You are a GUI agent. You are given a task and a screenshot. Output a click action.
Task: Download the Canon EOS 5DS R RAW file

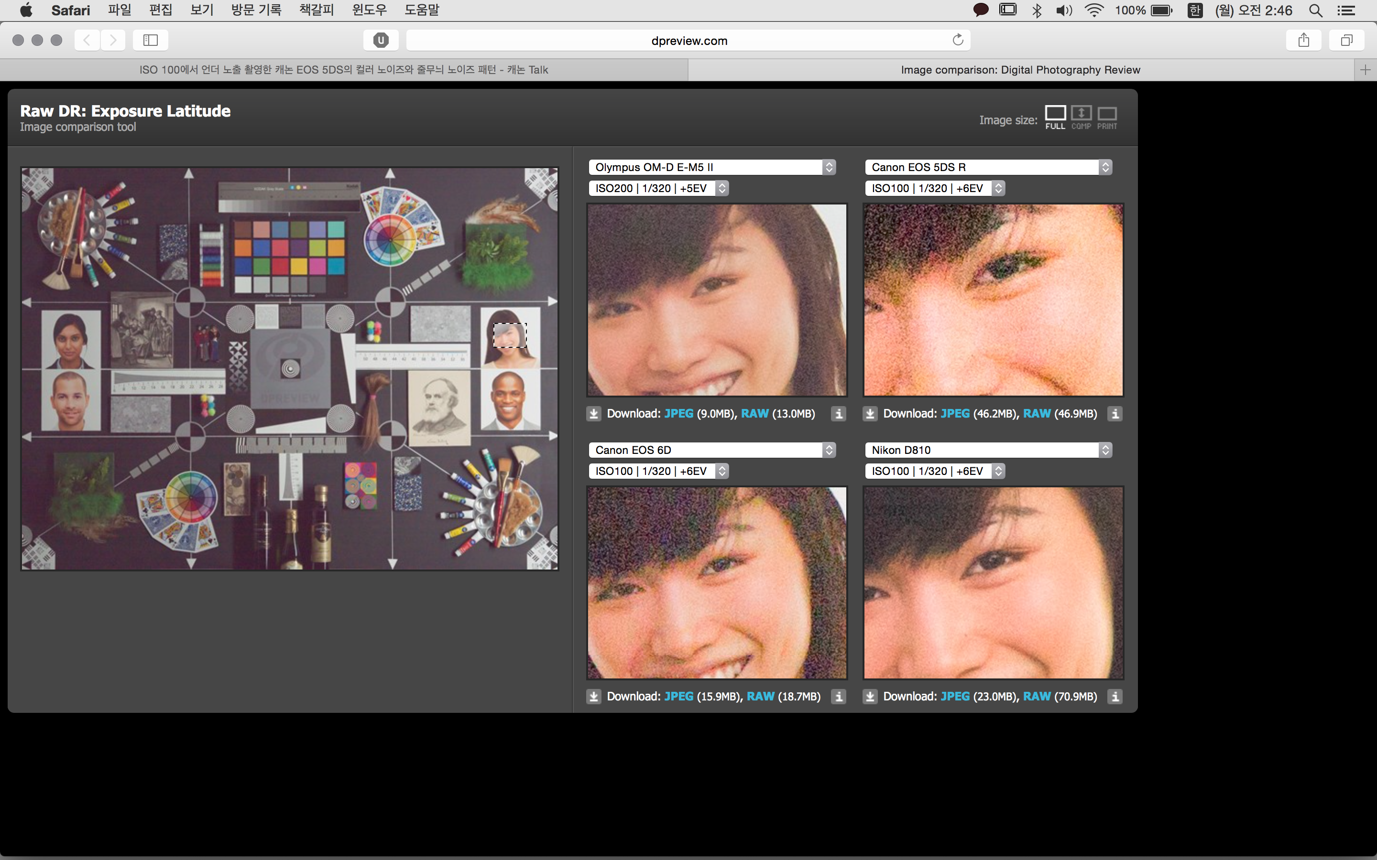[1036, 413]
